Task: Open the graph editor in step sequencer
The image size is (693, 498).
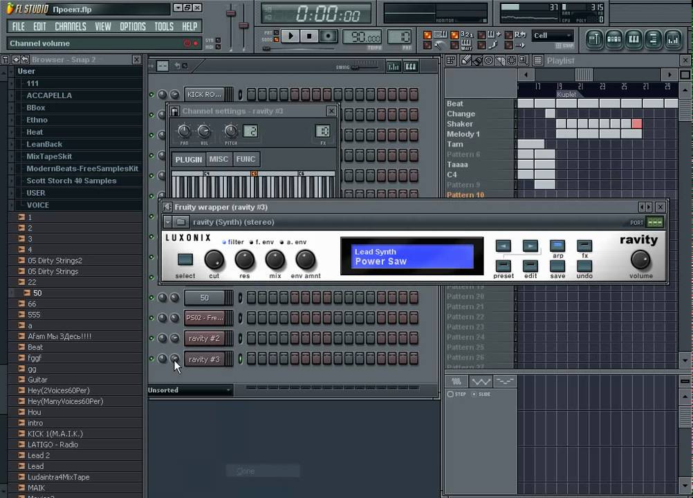Action: (x=394, y=66)
